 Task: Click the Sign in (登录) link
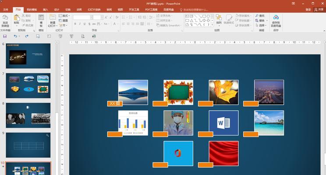pyautogui.click(x=308, y=10)
